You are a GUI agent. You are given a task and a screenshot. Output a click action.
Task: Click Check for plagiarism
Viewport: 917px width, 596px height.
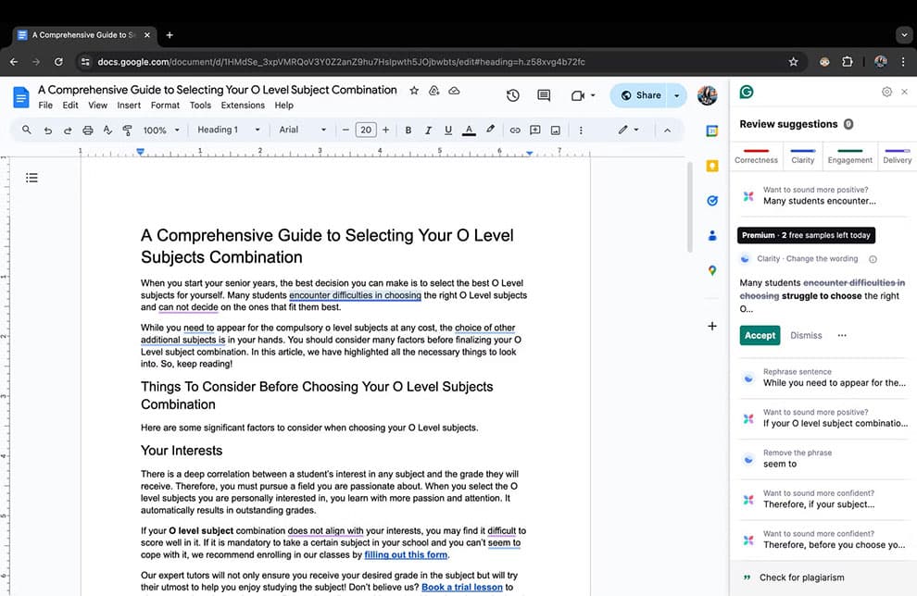tap(801, 577)
